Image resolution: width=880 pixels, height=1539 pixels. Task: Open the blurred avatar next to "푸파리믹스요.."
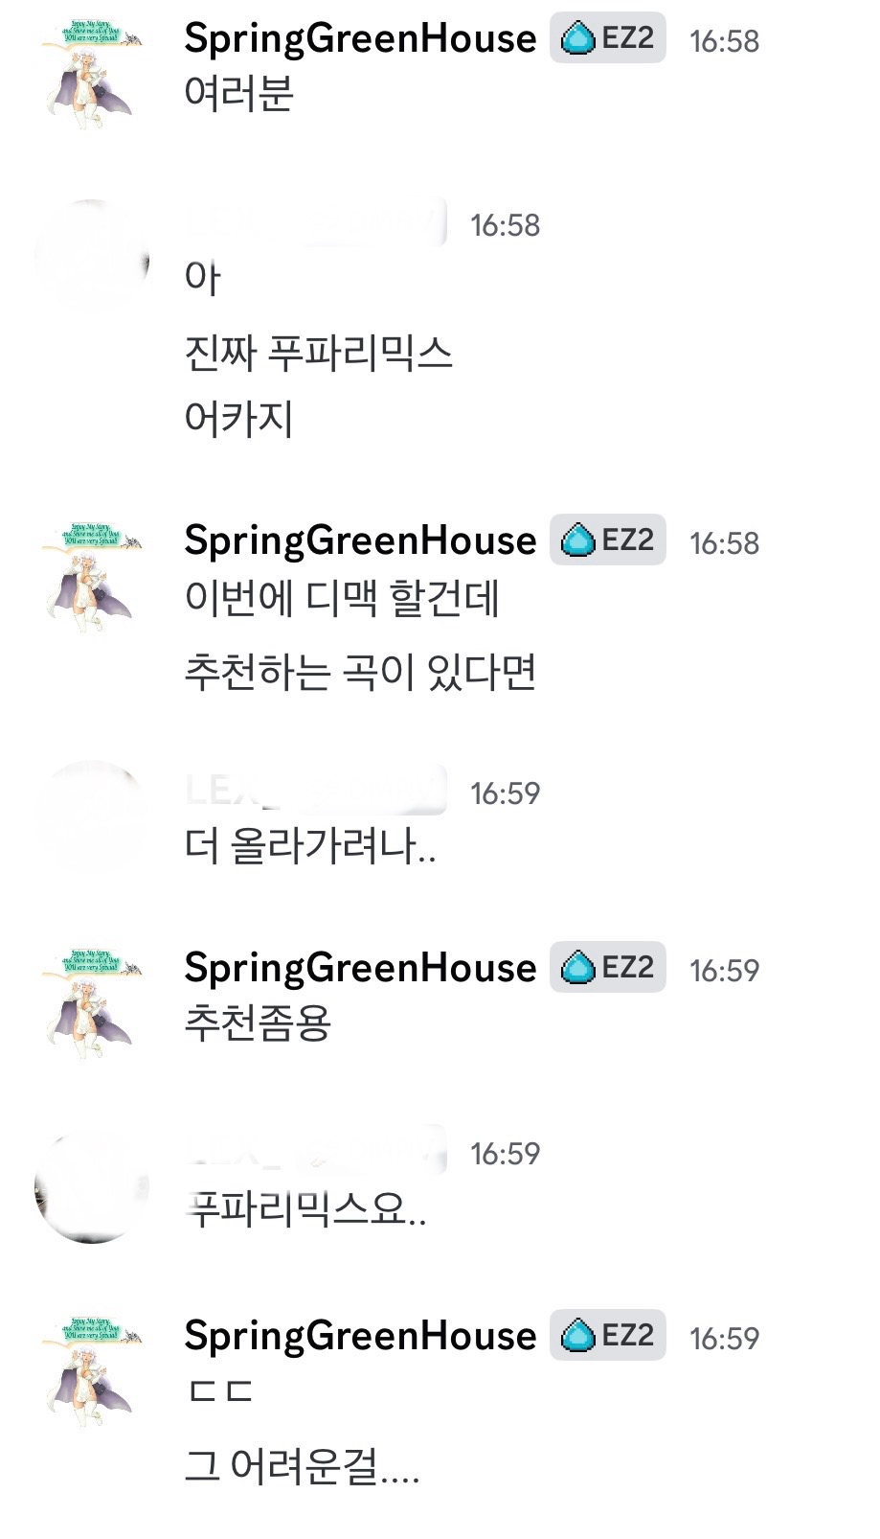pos(92,1188)
